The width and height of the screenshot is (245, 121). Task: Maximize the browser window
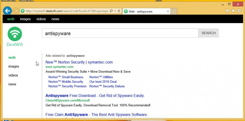pos(229,4)
